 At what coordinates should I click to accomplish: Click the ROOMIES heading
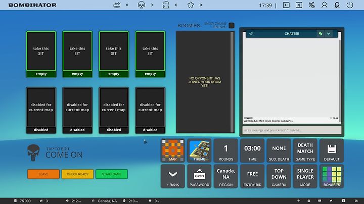pos(189,25)
